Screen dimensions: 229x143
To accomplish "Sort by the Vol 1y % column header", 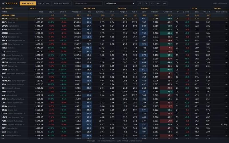I will [206, 12].
